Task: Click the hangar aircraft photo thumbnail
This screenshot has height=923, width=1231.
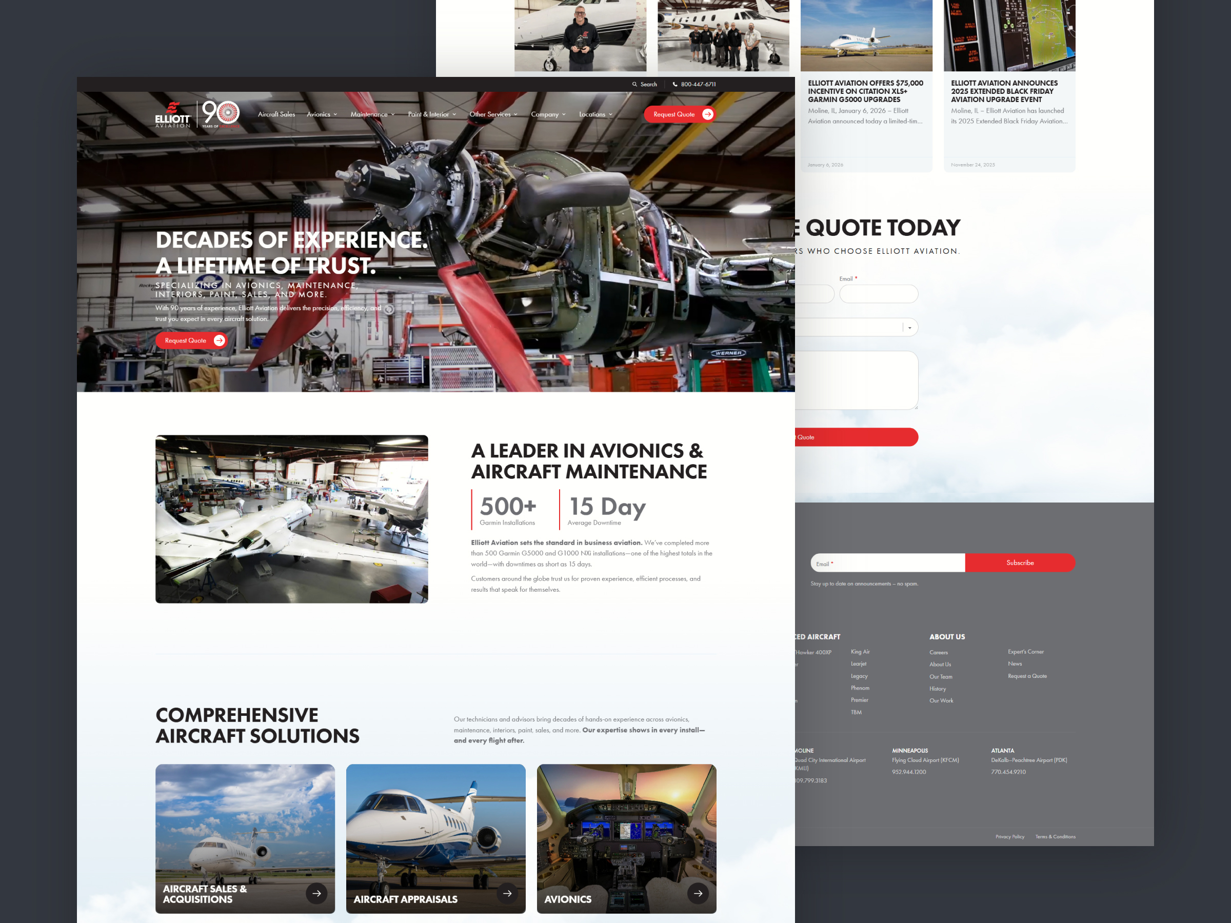Action: pos(292,518)
